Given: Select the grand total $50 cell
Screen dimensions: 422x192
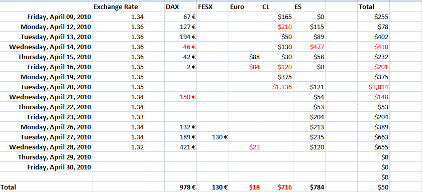Looking at the screenshot, I should pos(374,187).
